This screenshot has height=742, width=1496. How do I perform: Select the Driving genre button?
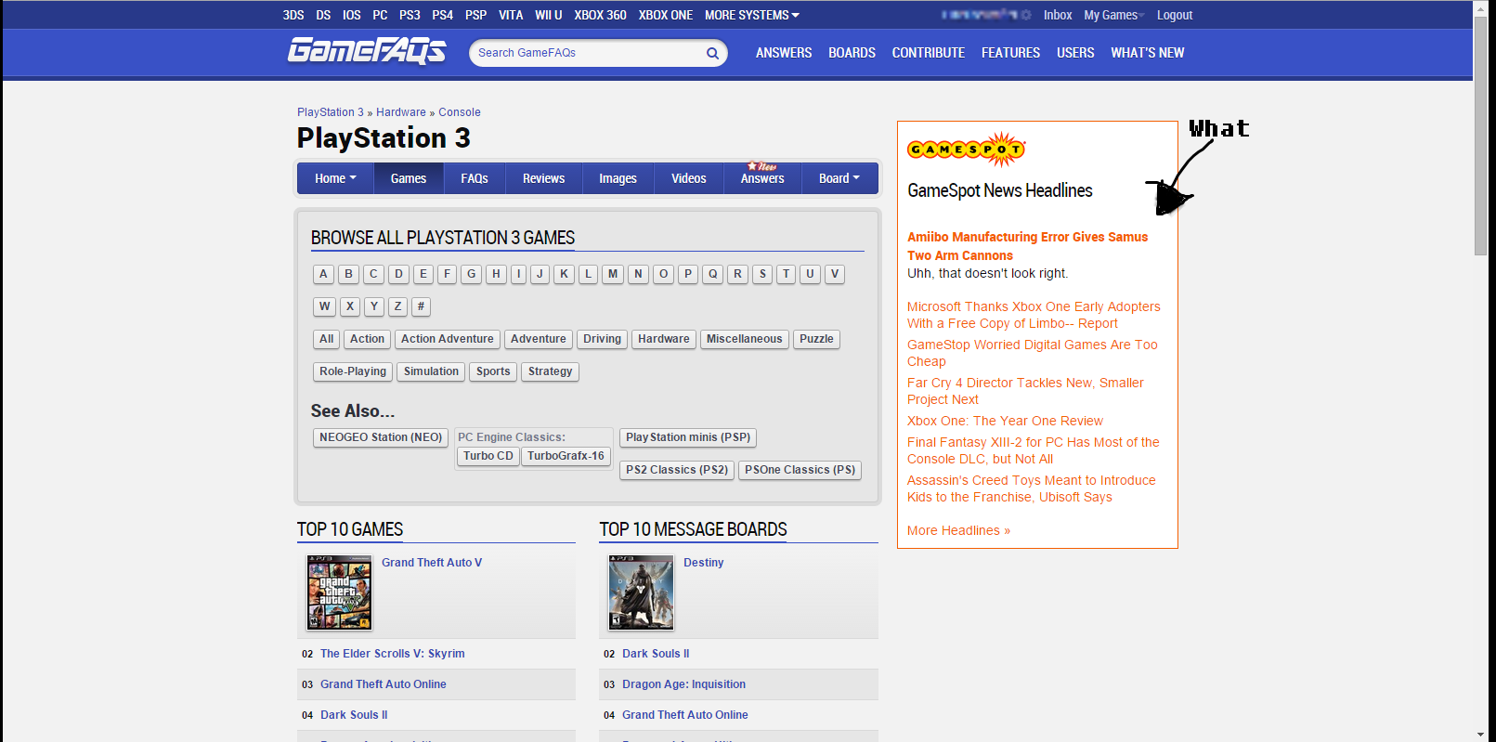pyautogui.click(x=602, y=339)
